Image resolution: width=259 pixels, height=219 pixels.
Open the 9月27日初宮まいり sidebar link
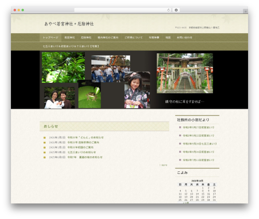pyautogui.click(x=198, y=127)
